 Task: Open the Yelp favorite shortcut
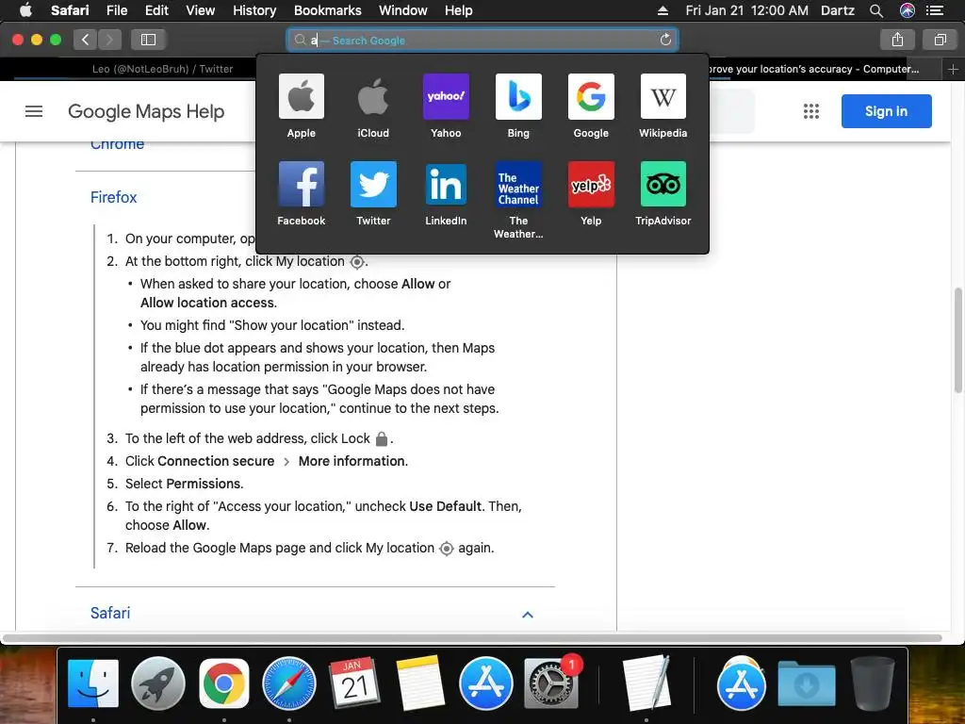[x=591, y=194]
